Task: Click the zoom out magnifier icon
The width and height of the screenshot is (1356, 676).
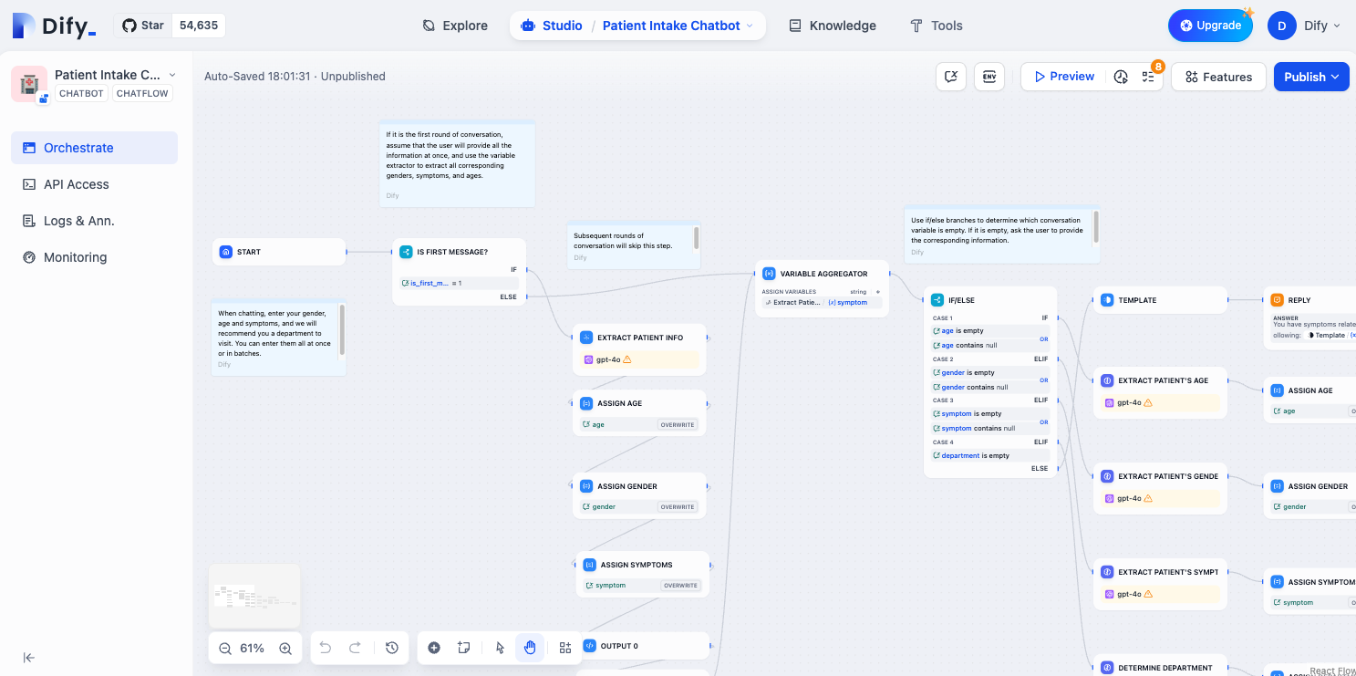Action: click(x=225, y=648)
